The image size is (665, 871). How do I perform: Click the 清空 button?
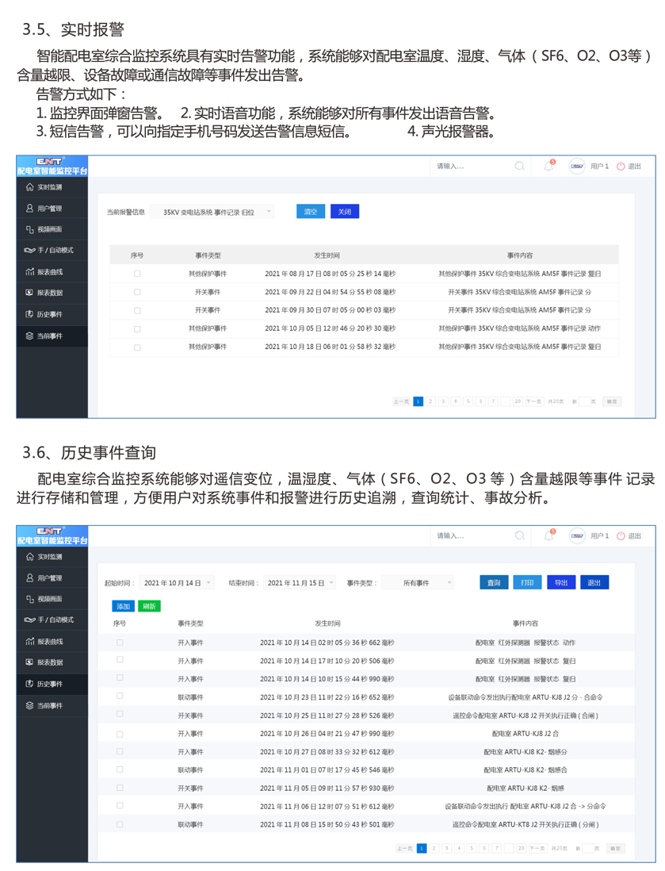[310, 212]
